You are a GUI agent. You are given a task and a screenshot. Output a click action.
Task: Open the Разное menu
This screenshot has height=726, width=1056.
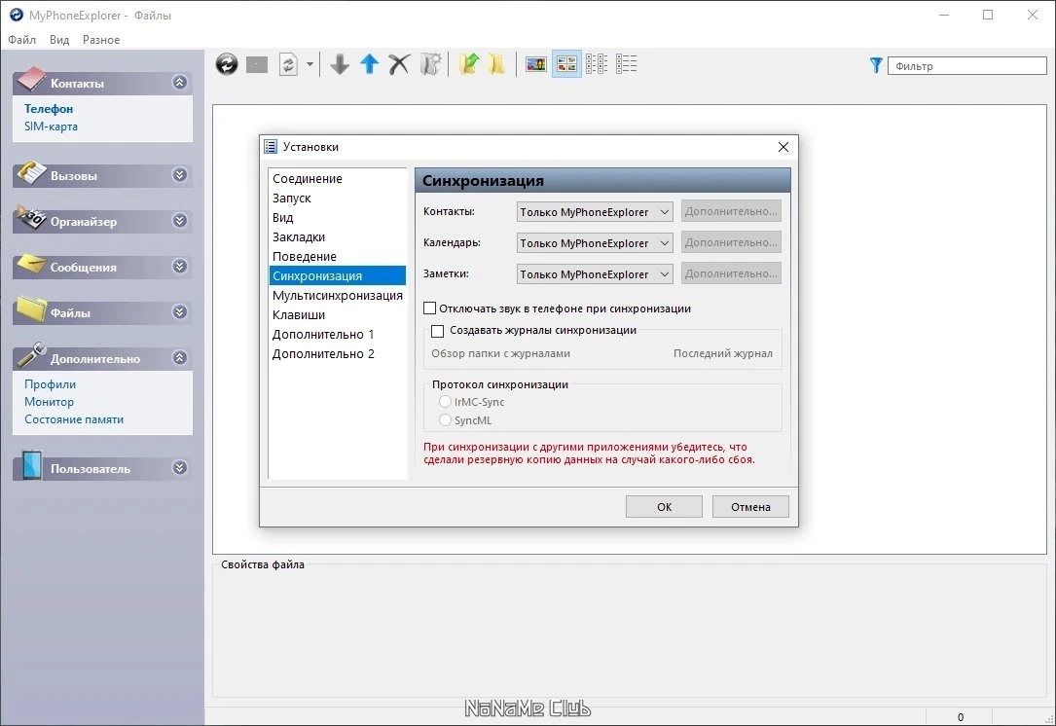click(x=101, y=40)
